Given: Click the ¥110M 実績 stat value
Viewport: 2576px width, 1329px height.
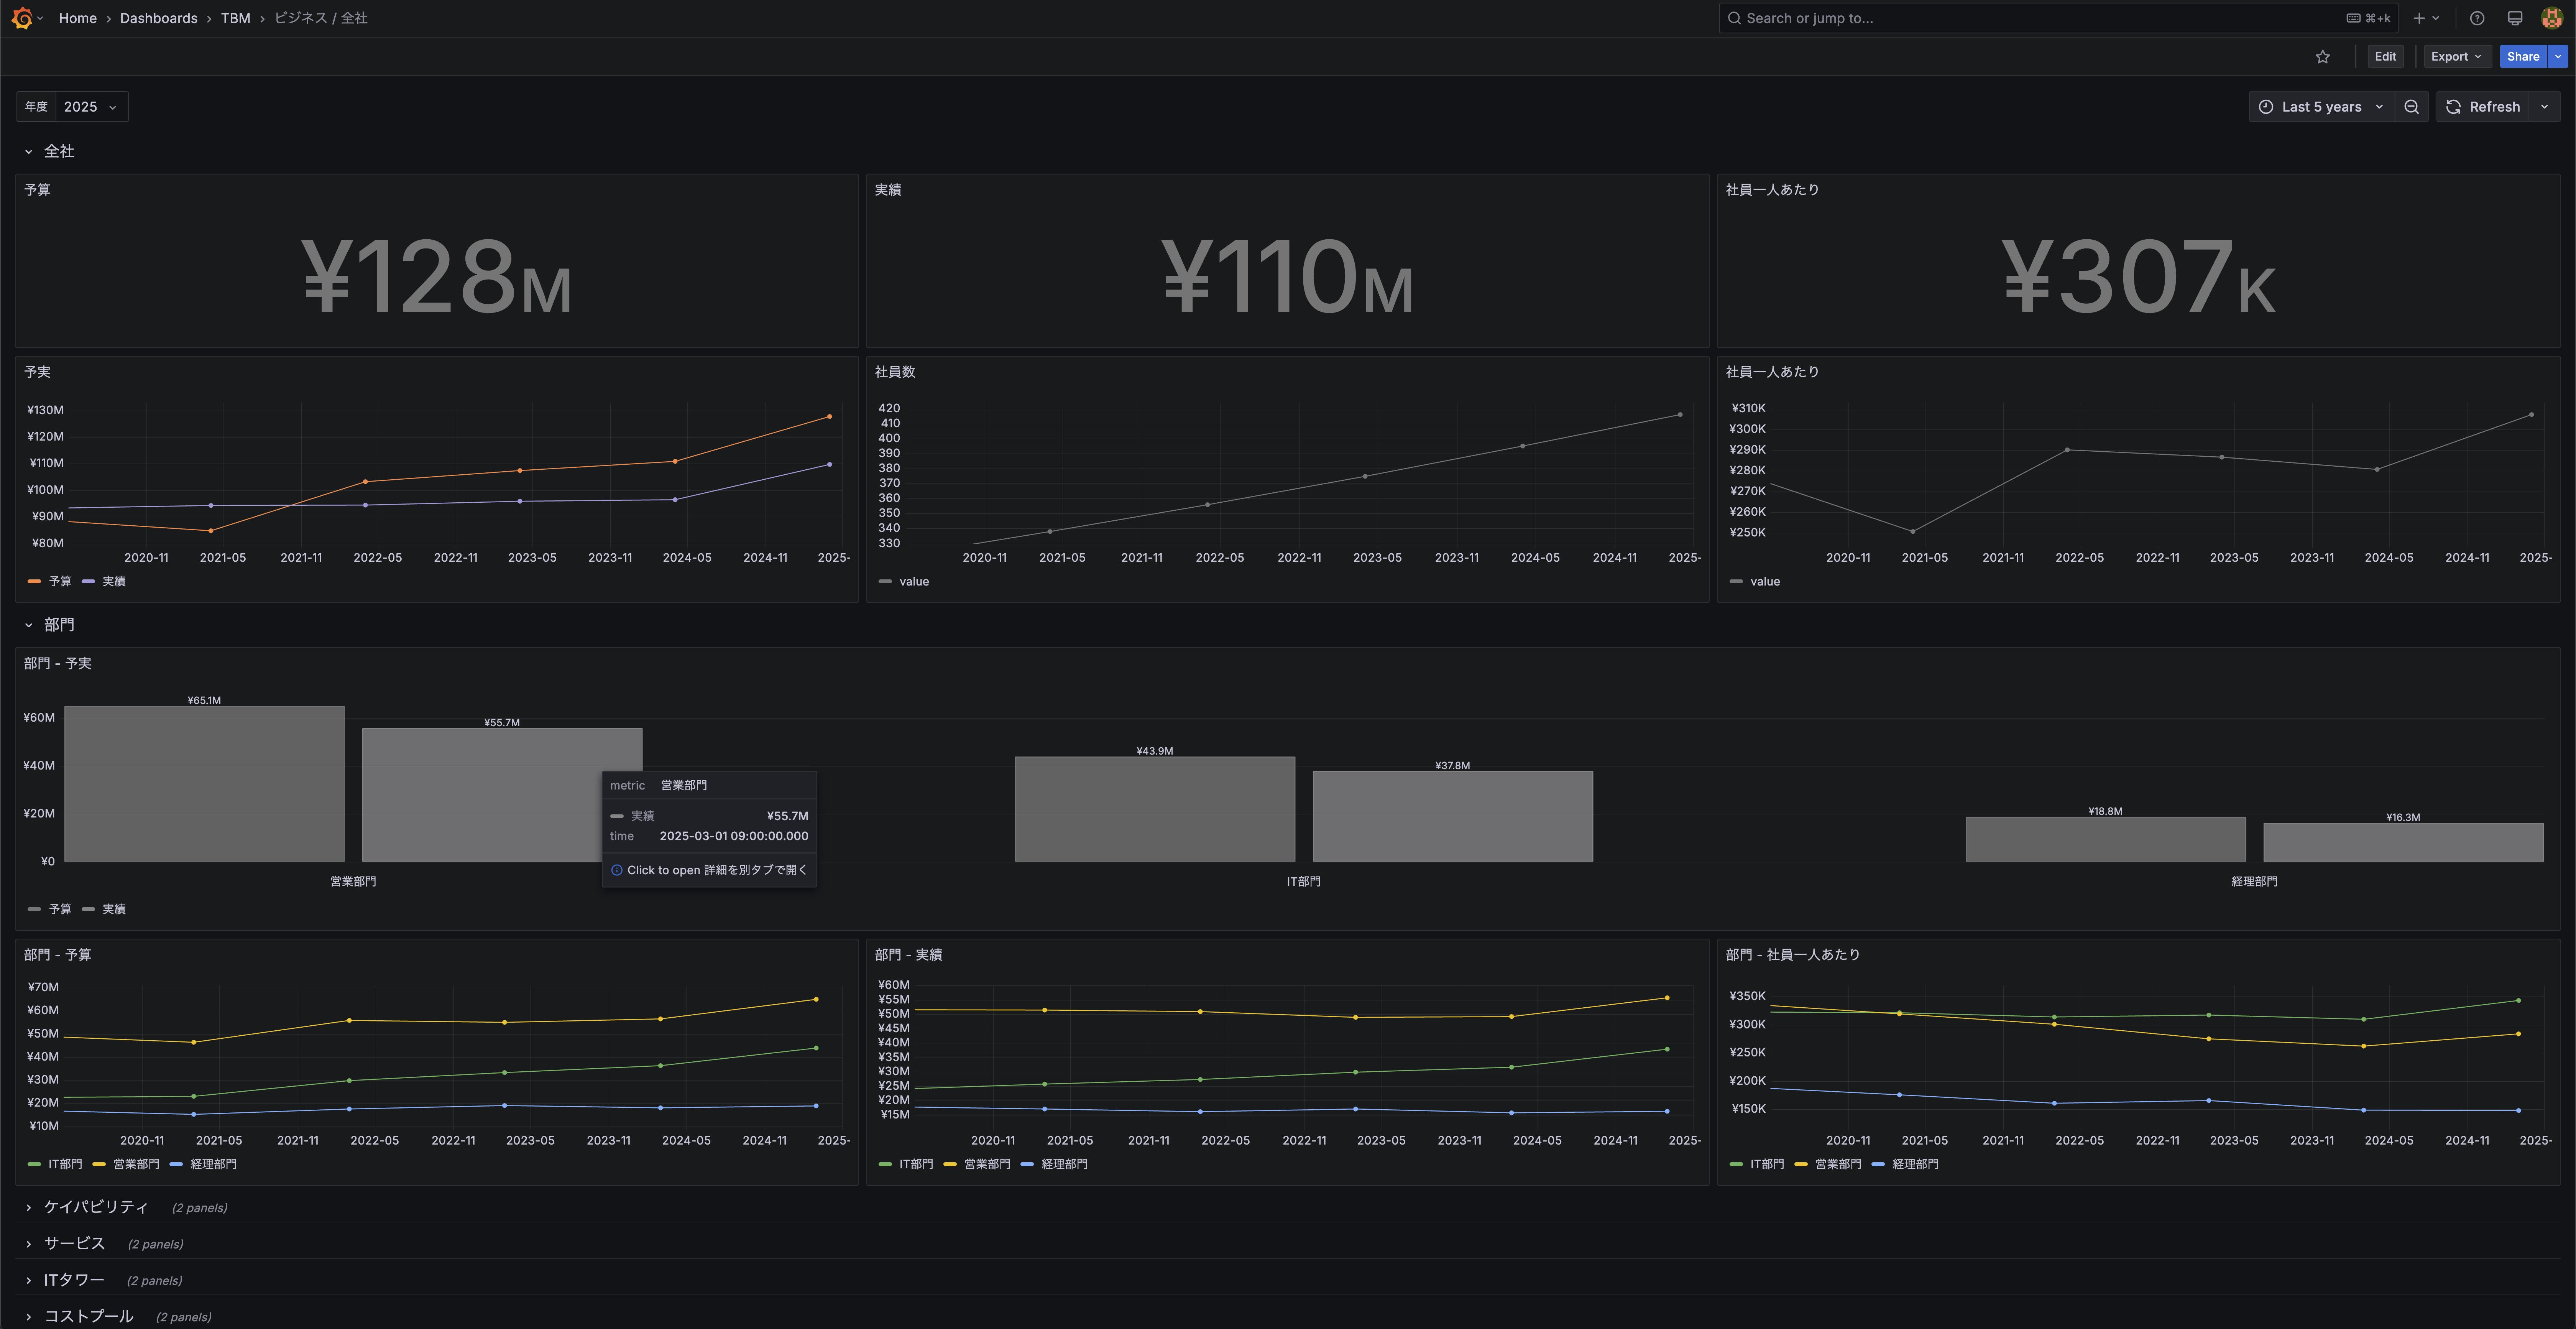Looking at the screenshot, I should tap(1287, 277).
